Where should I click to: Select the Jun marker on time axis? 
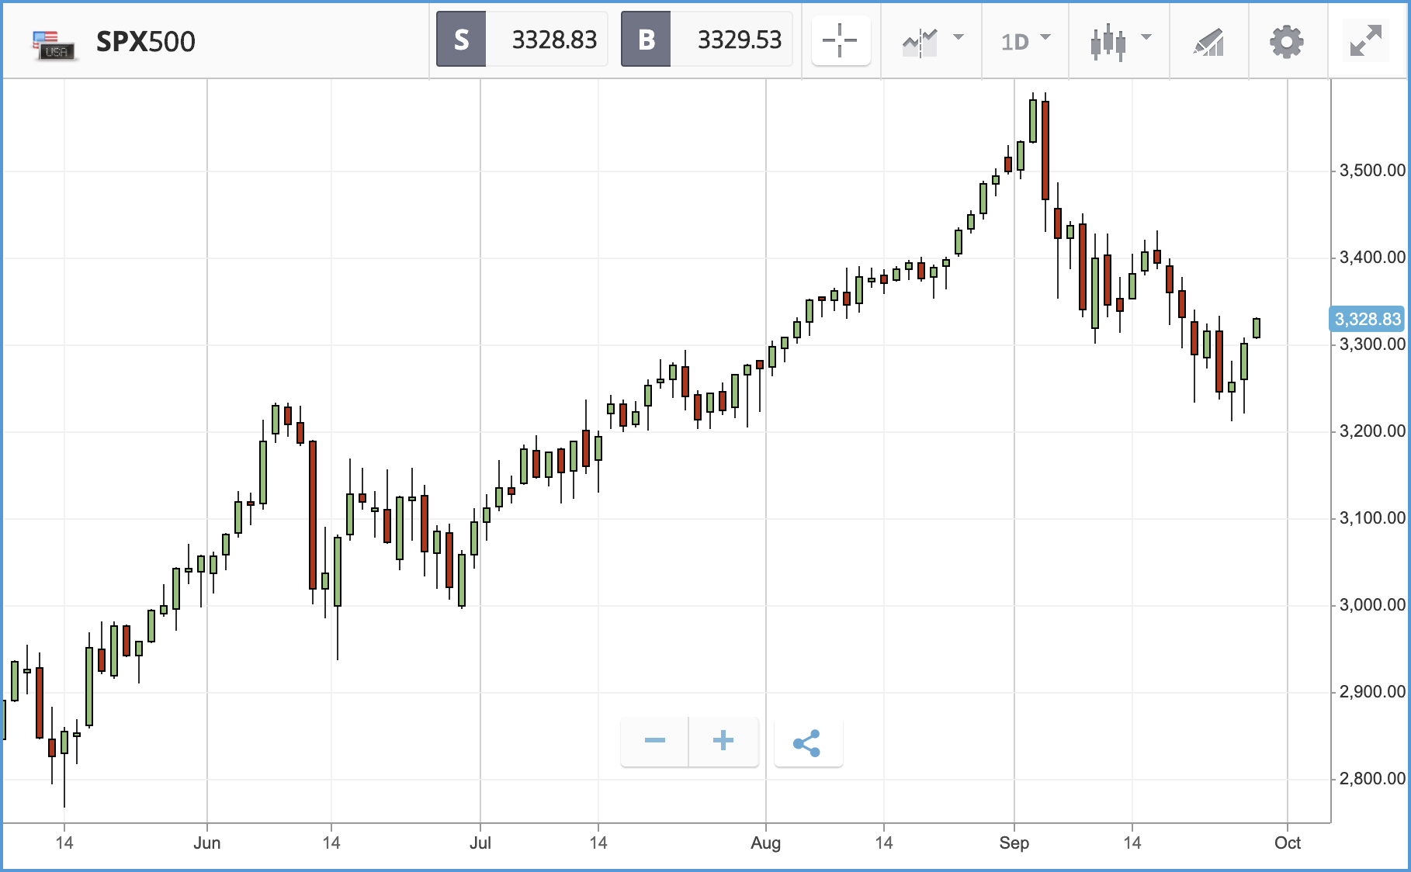(x=206, y=843)
